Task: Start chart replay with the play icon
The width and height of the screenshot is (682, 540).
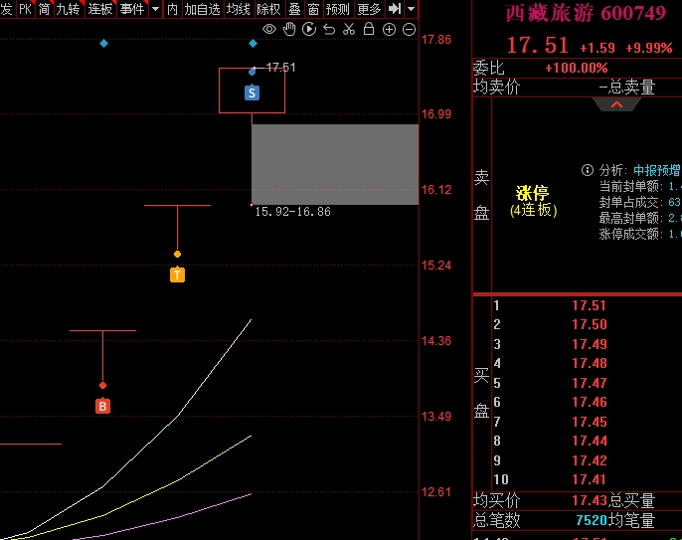Action: tap(309, 29)
